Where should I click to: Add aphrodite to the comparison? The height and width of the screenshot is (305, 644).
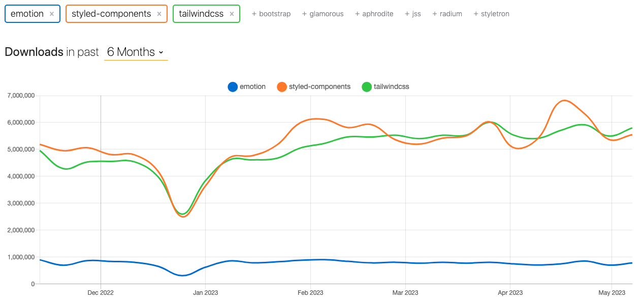tap(374, 14)
